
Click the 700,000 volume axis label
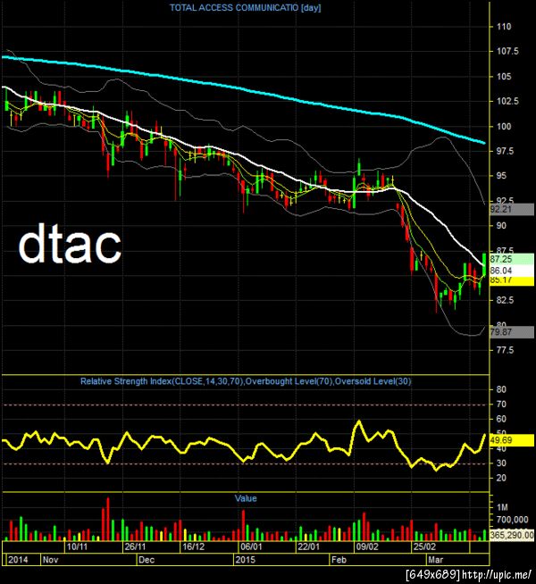pyautogui.click(x=512, y=520)
